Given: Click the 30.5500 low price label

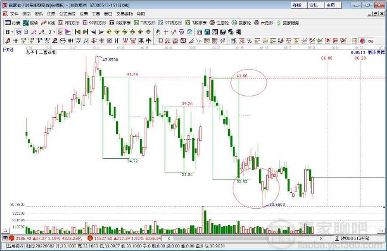Looking at the screenshot, I should [277, 205].
